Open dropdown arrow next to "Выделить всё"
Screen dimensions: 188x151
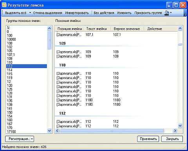point(30,13)
